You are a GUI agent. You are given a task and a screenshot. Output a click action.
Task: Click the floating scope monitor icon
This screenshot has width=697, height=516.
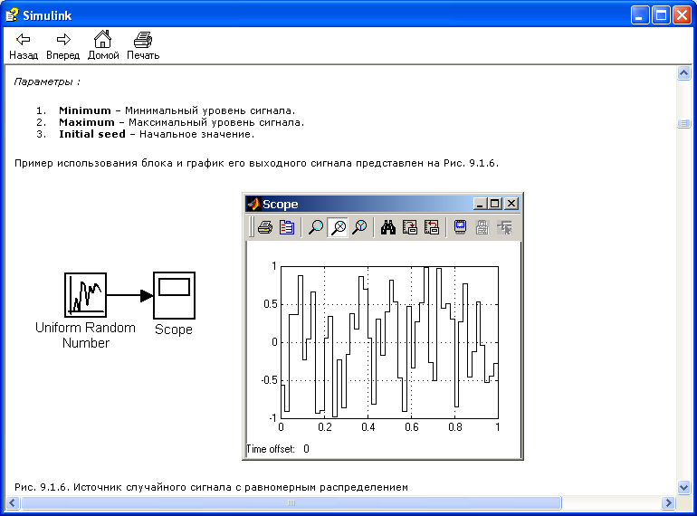460,227
